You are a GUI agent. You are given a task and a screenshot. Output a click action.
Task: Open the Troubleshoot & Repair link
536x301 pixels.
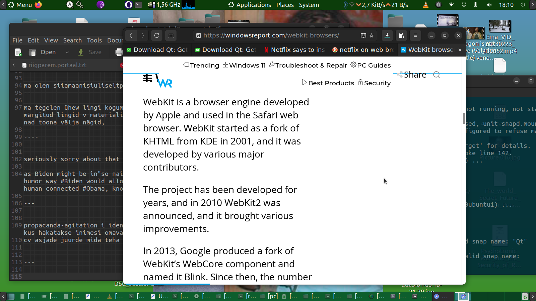(x=308, y=65)
